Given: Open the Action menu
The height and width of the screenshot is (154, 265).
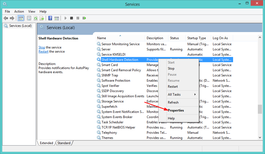Looking at the screenshot, I should [x=19, y=12].
